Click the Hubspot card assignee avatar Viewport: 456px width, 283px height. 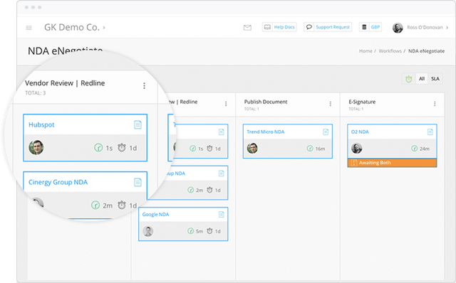click(x=36, y=147)
